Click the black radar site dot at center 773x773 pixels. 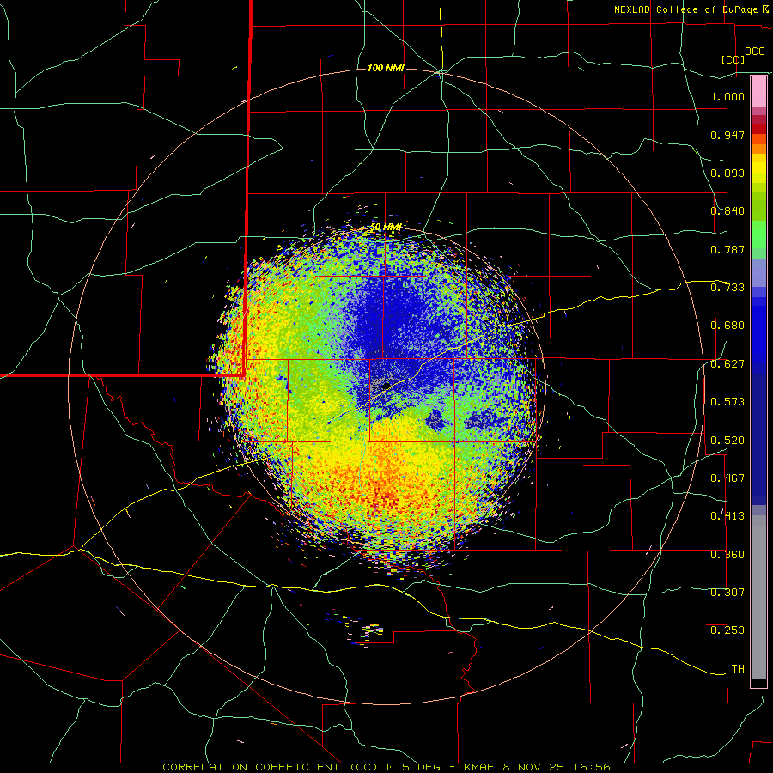tap(386, 386)
